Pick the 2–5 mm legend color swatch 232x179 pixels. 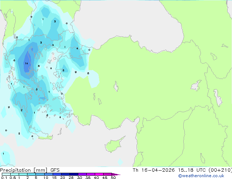coord(31,174)
